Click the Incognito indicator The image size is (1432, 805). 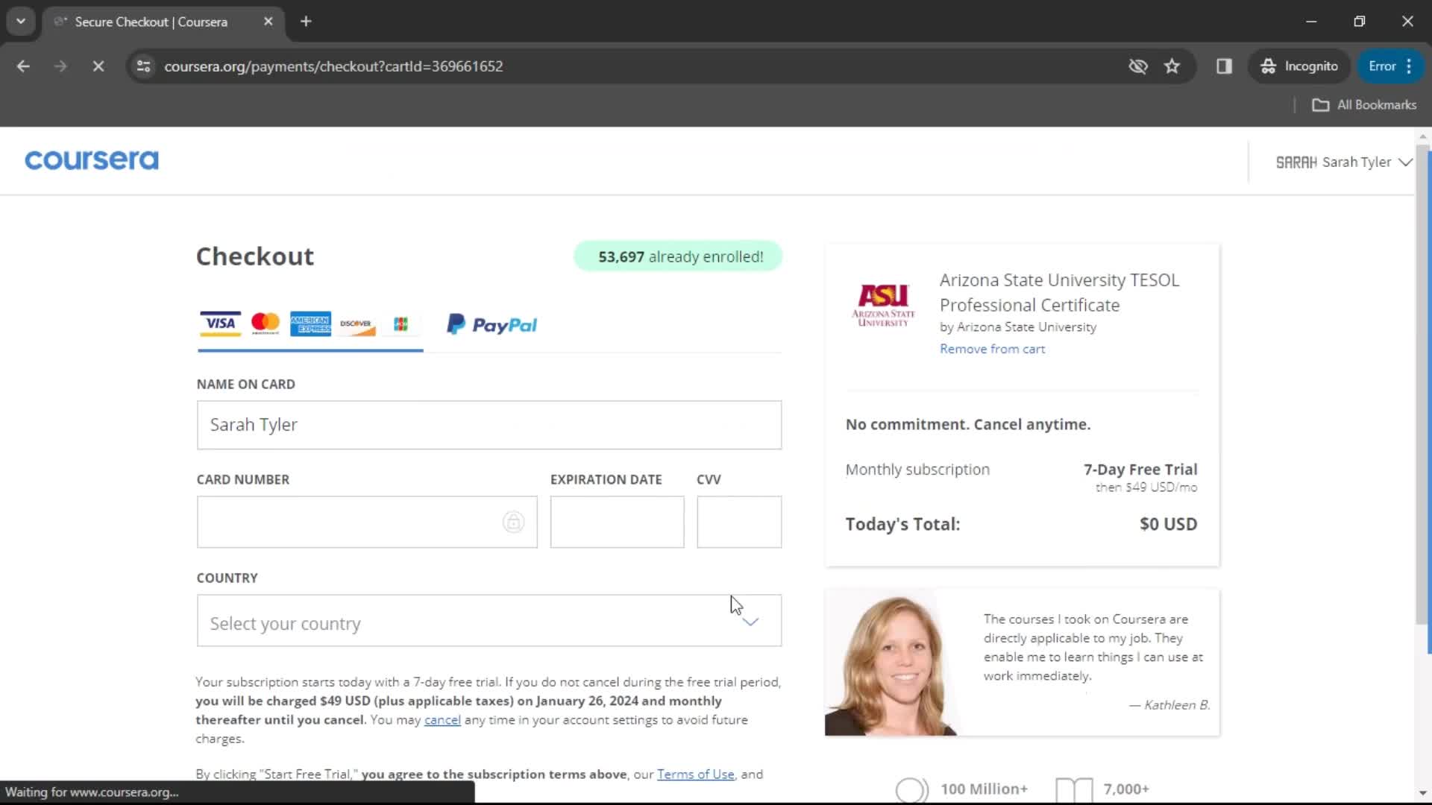(x=1299, y=66)
